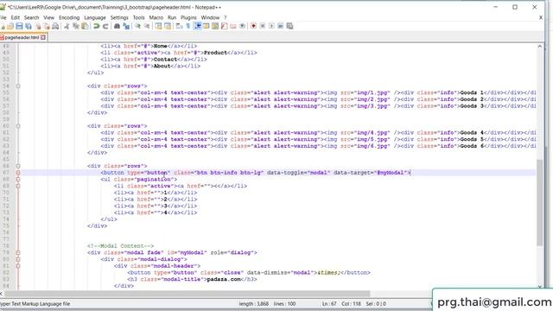Toggle the highlighted indent guide button
The image size is (553, 311).
(x=198, y=26)
